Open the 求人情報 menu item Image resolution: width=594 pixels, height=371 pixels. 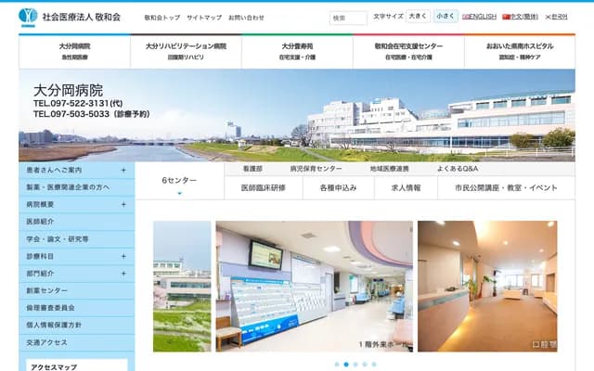point(406,187)
